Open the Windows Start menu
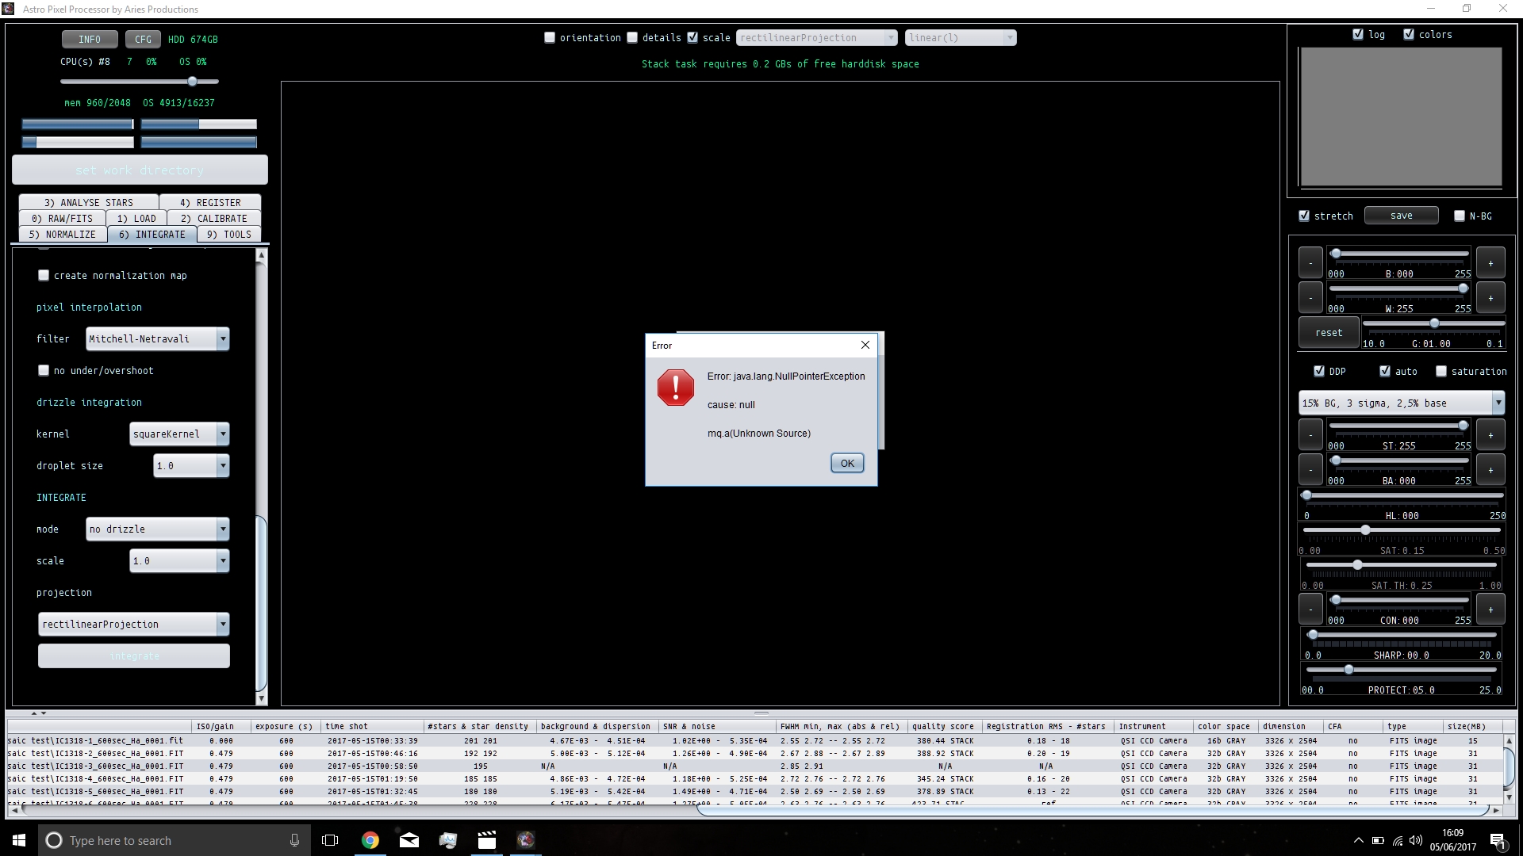 coord(19,840)
